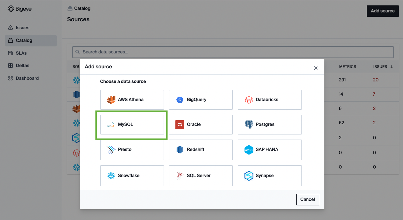Close the Add source dialog
Screen dimensions: 403x220
pos(316,68)
